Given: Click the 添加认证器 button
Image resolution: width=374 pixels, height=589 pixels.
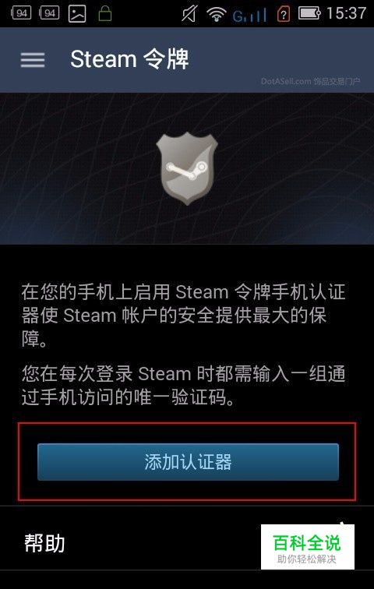Looking at the screenshot, I should [x=188, y=462].
